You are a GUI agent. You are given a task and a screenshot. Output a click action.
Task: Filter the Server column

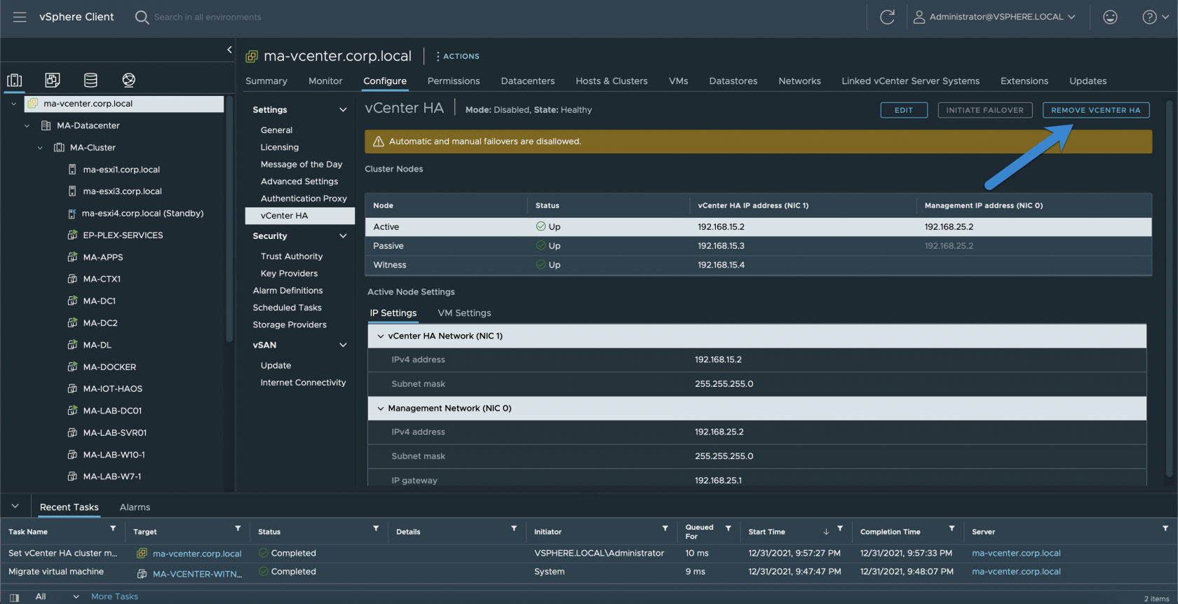1165,528
